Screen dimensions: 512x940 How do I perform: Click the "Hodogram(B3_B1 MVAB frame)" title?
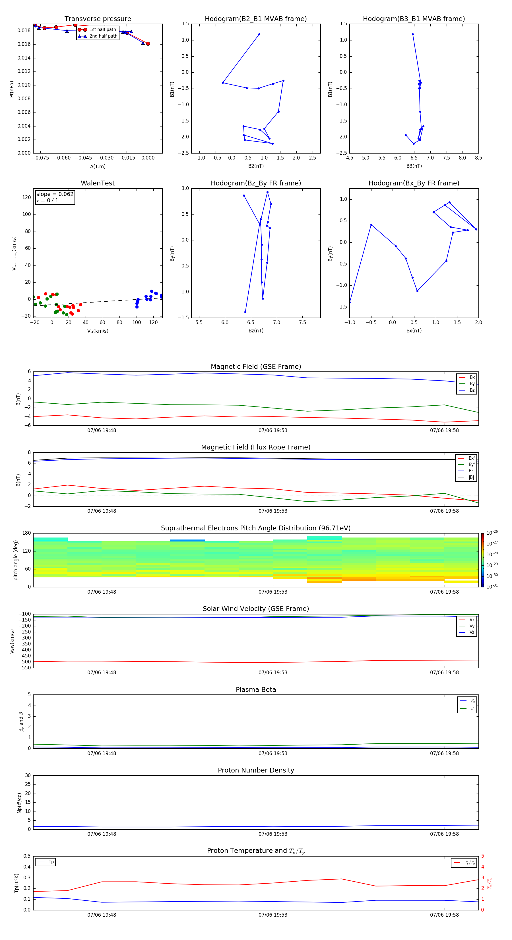(x=414, y=19)
